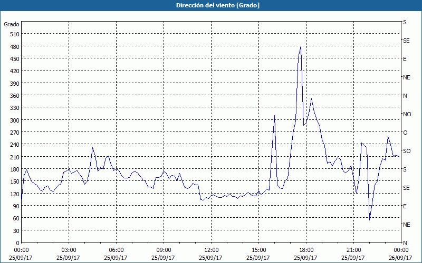The width and height of the screenshot is (422, 263).
Task: Select the 210 y-axis value
Action: (x=15, y=157)
